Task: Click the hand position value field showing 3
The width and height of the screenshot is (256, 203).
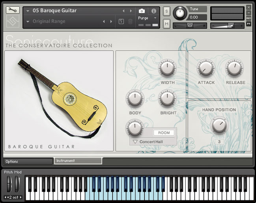Action: pyautogui.click(x=219, y=142)
